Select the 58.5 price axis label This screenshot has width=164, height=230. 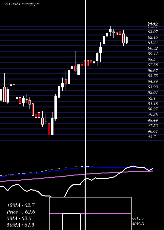(152, 59)
